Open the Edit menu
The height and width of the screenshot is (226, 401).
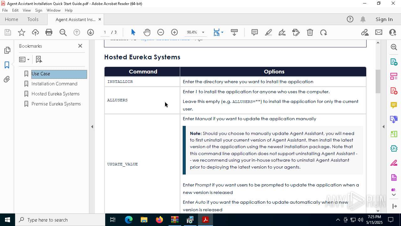(x=15, y=10)
